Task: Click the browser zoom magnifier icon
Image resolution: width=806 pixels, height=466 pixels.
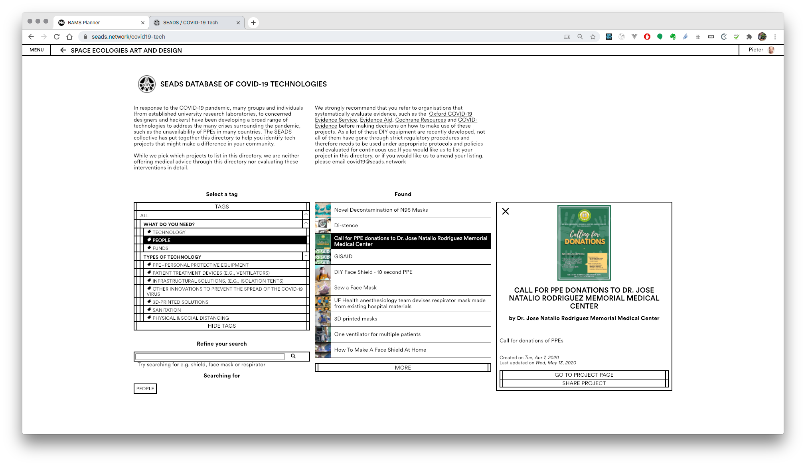Action: [580, 37]
